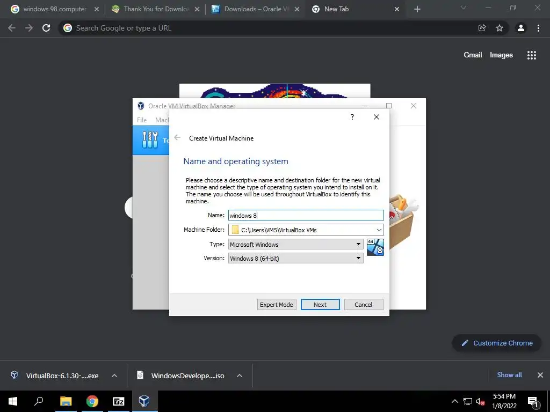550x412 pixels.
Task: Switch to Expert Mode
Action: pyautogui.click(x=277, y=305)
